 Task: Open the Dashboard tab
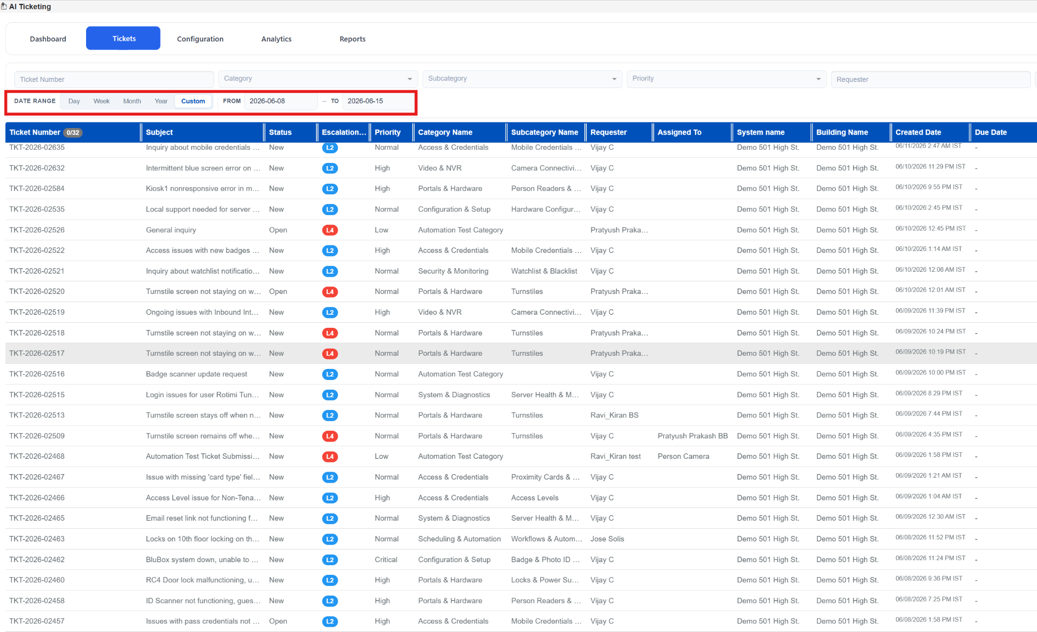48,39
